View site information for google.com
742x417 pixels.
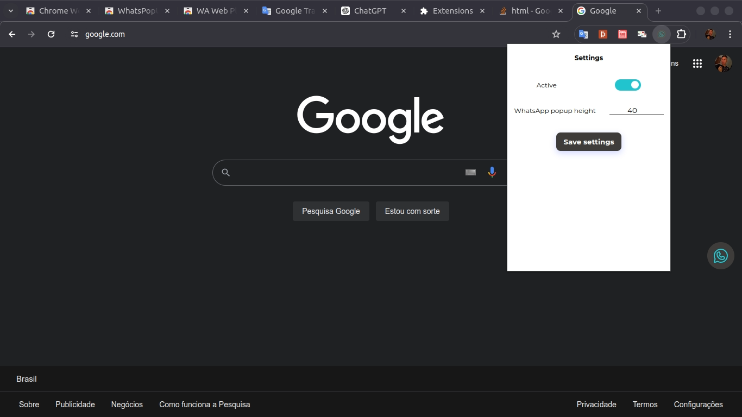tap(74, 34)
